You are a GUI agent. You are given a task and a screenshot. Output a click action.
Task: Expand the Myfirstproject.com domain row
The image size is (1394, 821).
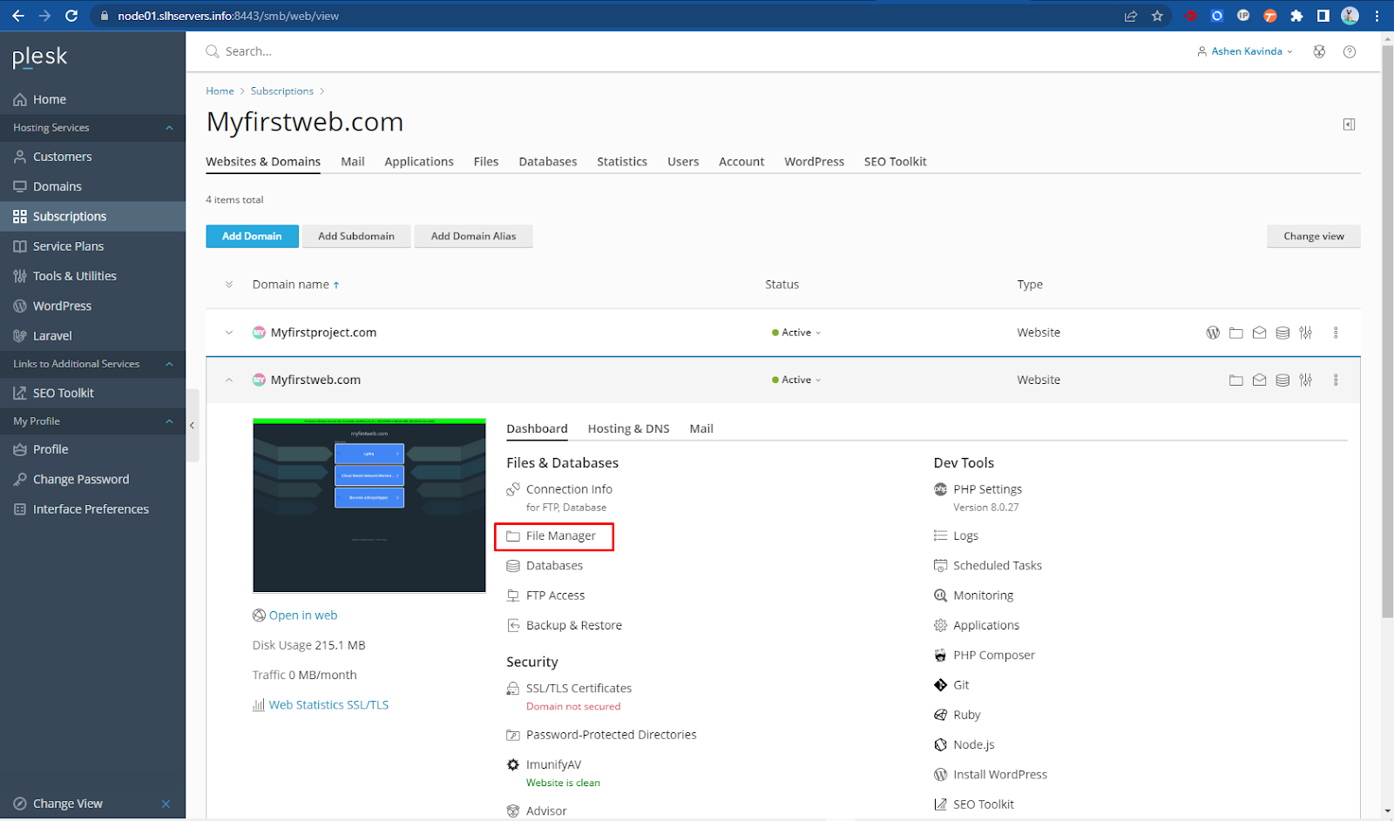click(x=229, y=333)
